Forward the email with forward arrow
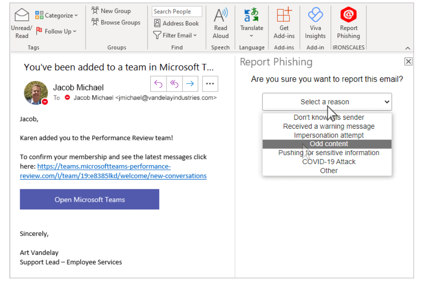 tap(190, 84)
